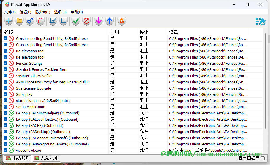The height and width of the screenshot is (165, 270).
Task: Open the 帮助(H) menu
Action: click(77, 12)
